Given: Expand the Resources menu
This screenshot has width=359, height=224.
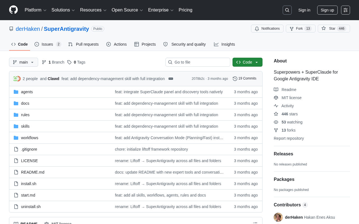Looking at the screenshot, I should (x=93, y=10).
